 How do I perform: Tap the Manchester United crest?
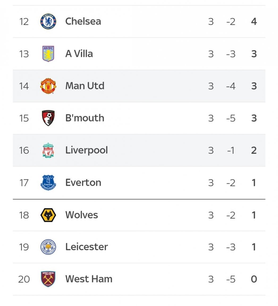48,86
